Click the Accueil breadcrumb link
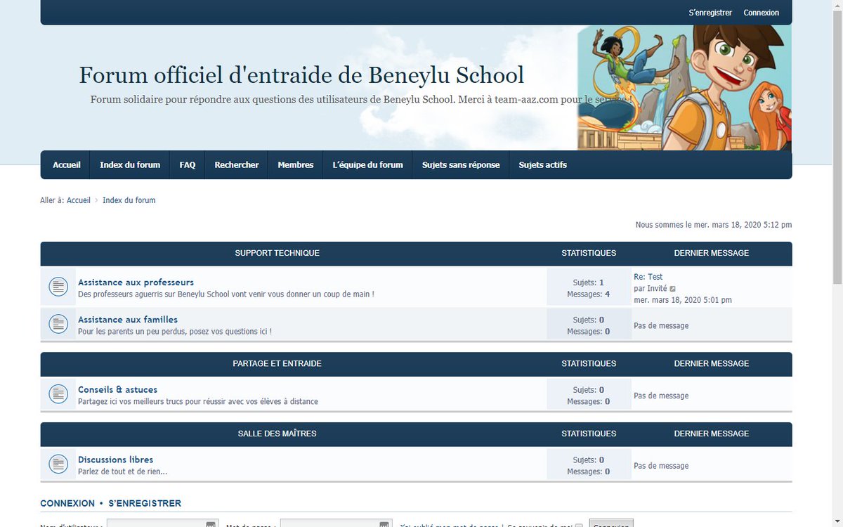The width and height of the screenshot is (843, 527). [x=79, y=200]
